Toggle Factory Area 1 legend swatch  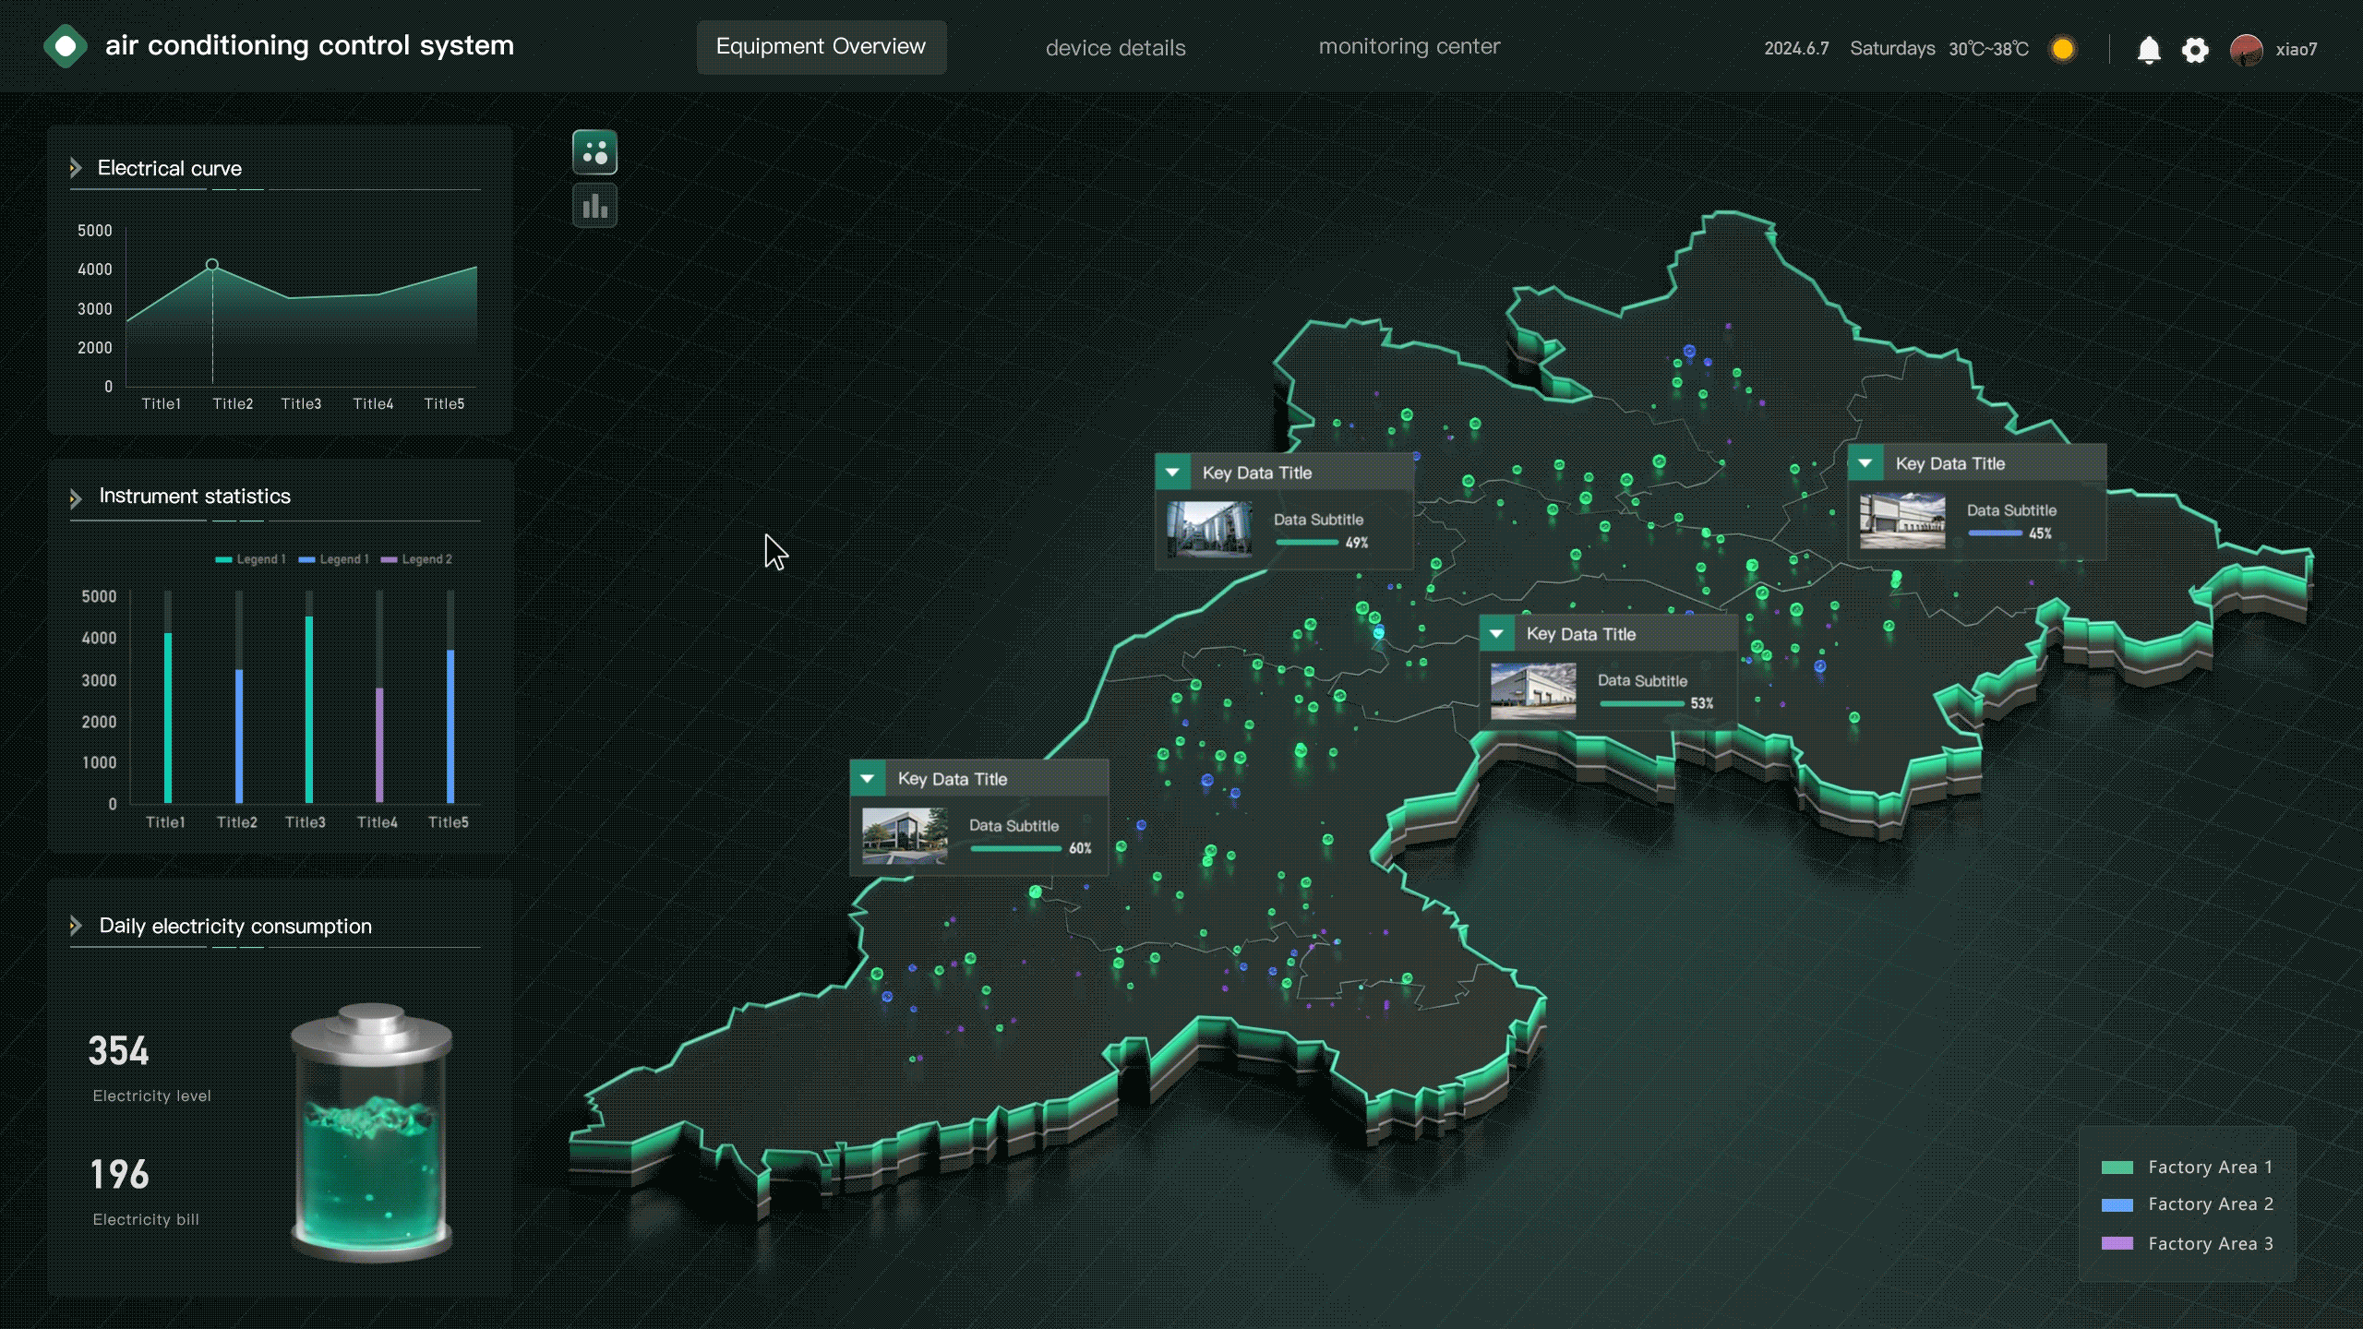pyautogui.click(x=2117, y=1167)
